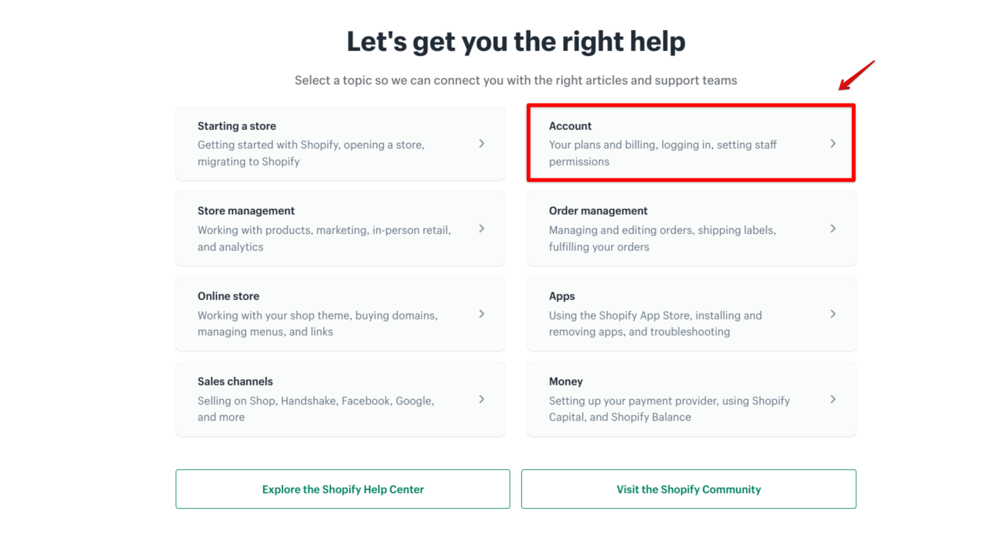The height and width of the screenshot is (540, 985).
Task: Click the chevron arrow on Store management
Action: pos(481,229)
